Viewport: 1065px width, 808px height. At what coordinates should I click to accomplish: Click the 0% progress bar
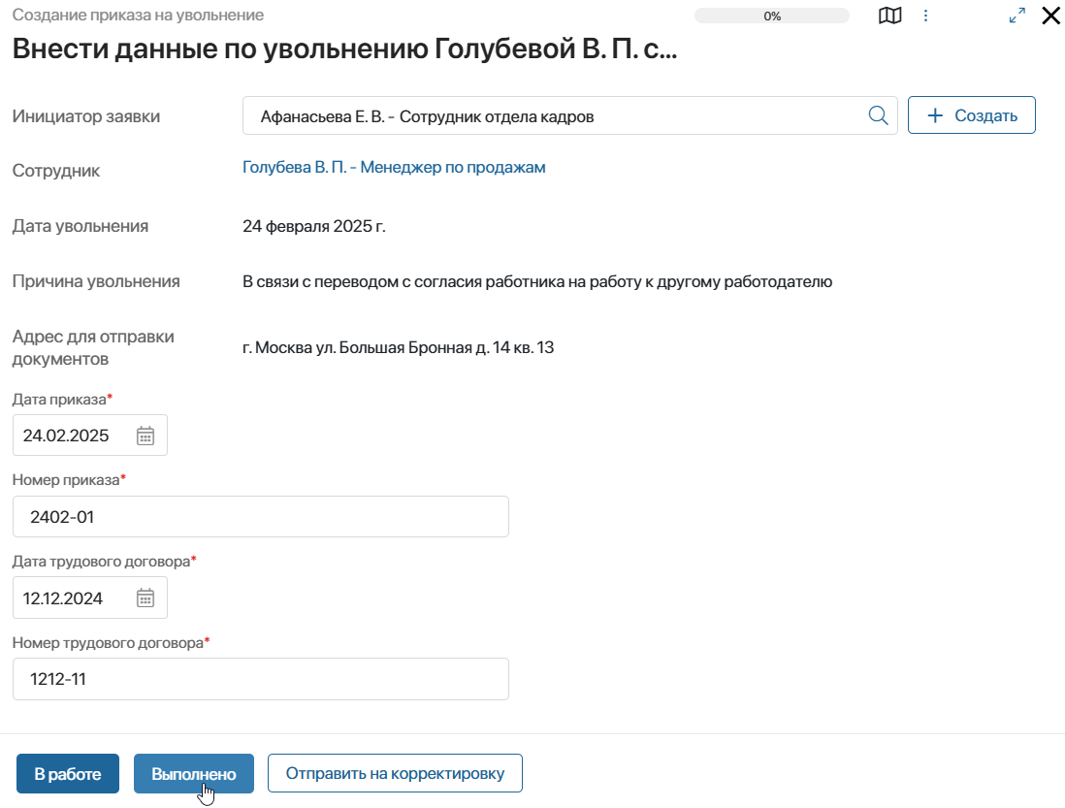point(771,16)
